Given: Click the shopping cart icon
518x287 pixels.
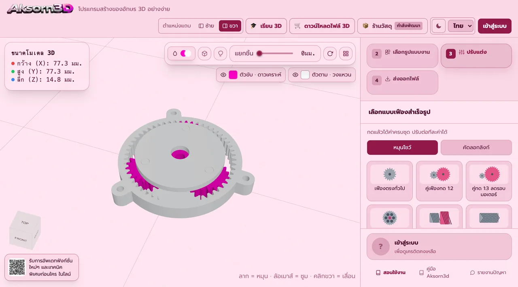Looking at the screenshot, I should 297,26.
